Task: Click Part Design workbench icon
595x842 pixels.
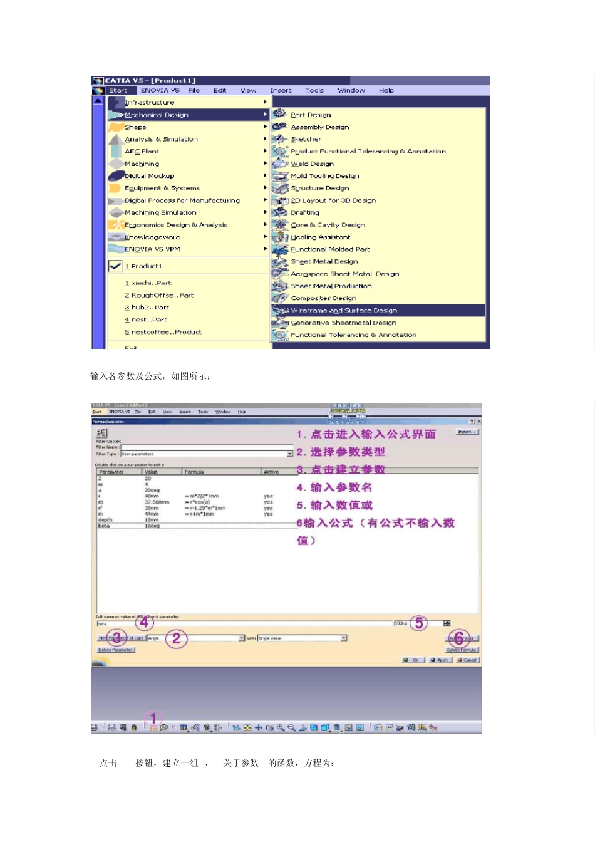Action: click(279, 114)
